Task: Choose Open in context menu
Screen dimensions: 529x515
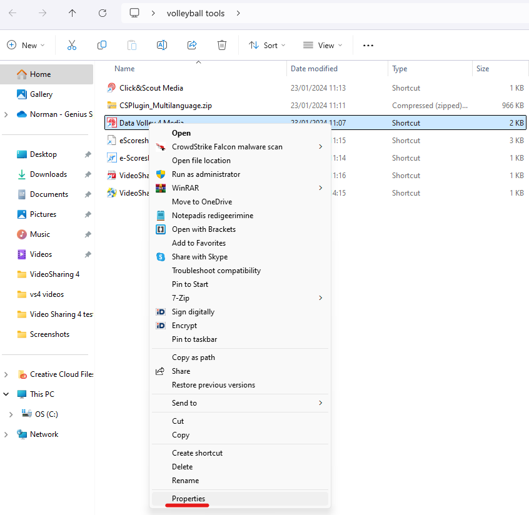Action: point(240,133)
